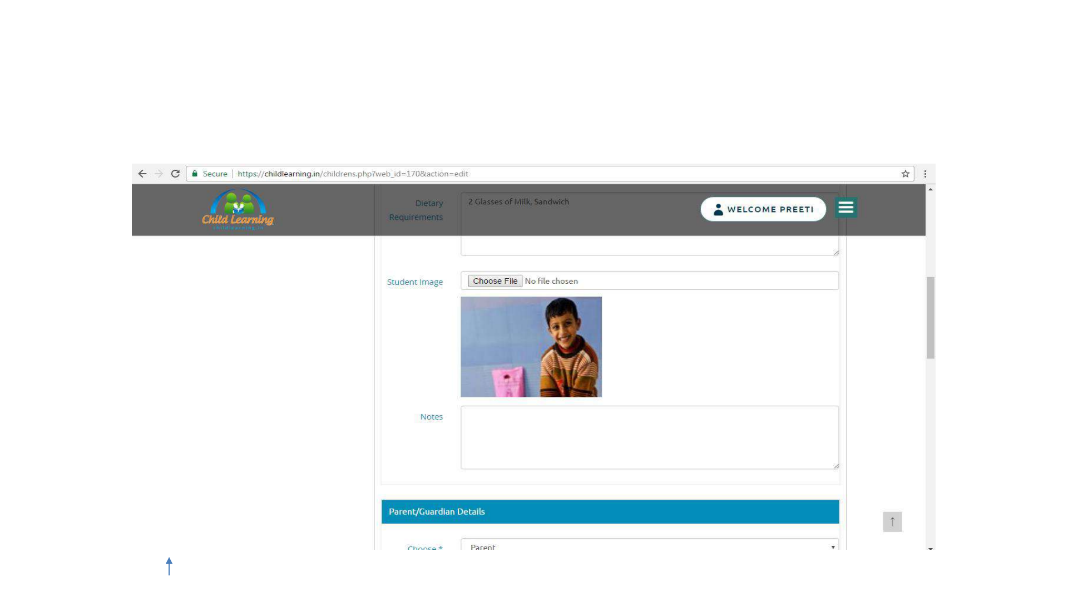The height and width of the screenshot is (601, 1068).
Task: Click into the Notes text area
Action: tap(649, 437)
